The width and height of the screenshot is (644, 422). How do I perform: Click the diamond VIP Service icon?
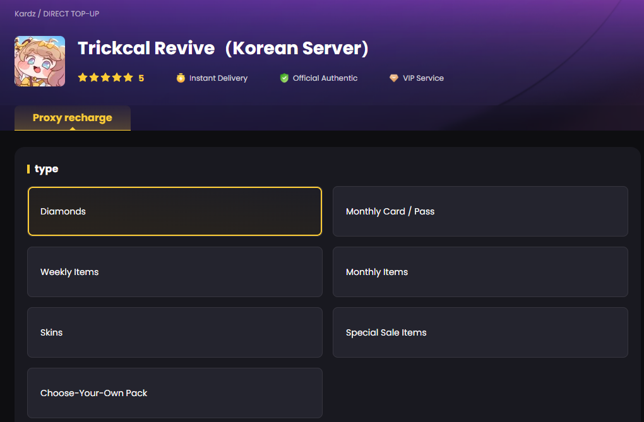click(394, 78)
